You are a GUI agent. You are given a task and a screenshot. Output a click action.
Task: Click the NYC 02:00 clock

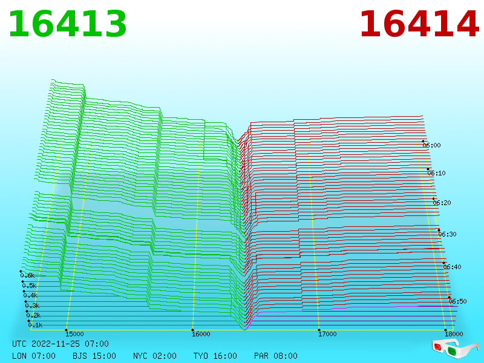click(155, 356)
